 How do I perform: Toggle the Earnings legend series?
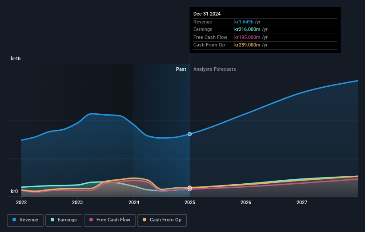64,220
